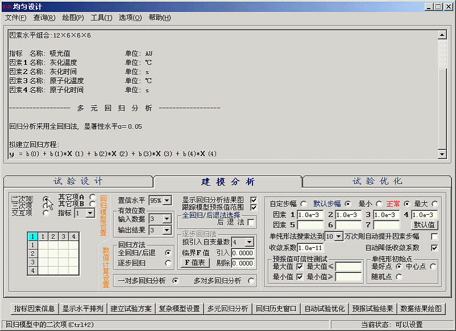Select 随机点 as simplex starting point
Viewport: 456px width, 331px height.
pos(398,277)
